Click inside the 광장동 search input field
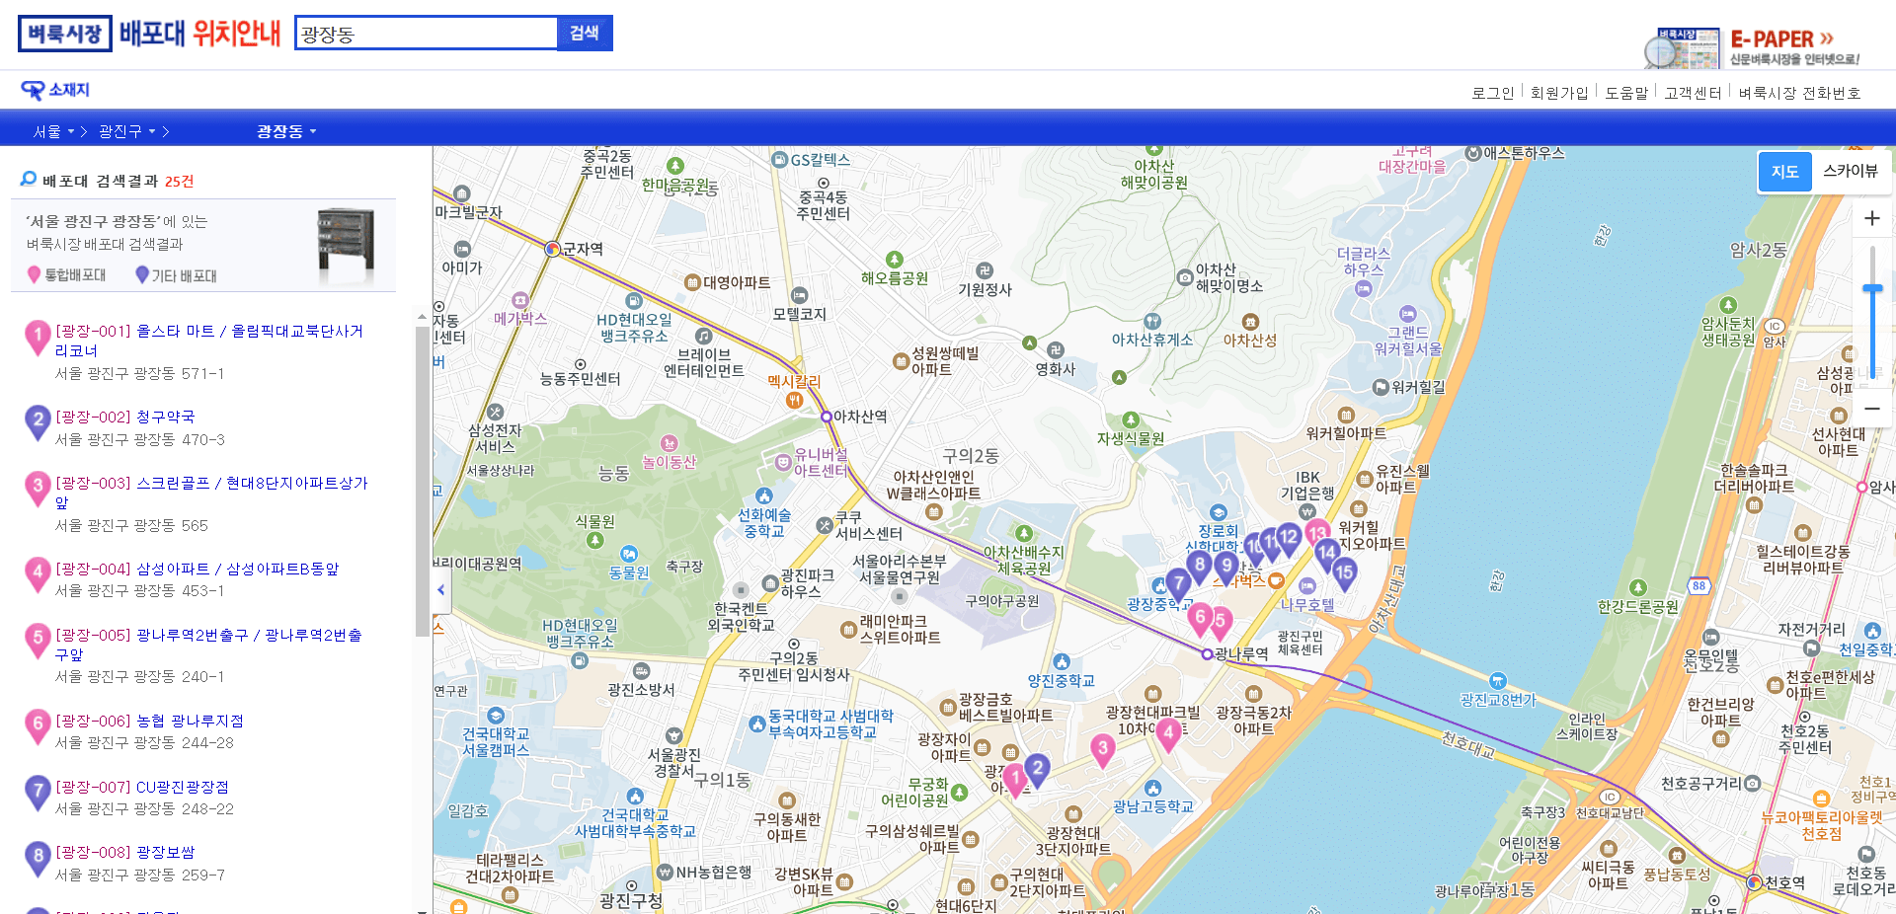The image size is (1896, 914). [x=425, y=32]
